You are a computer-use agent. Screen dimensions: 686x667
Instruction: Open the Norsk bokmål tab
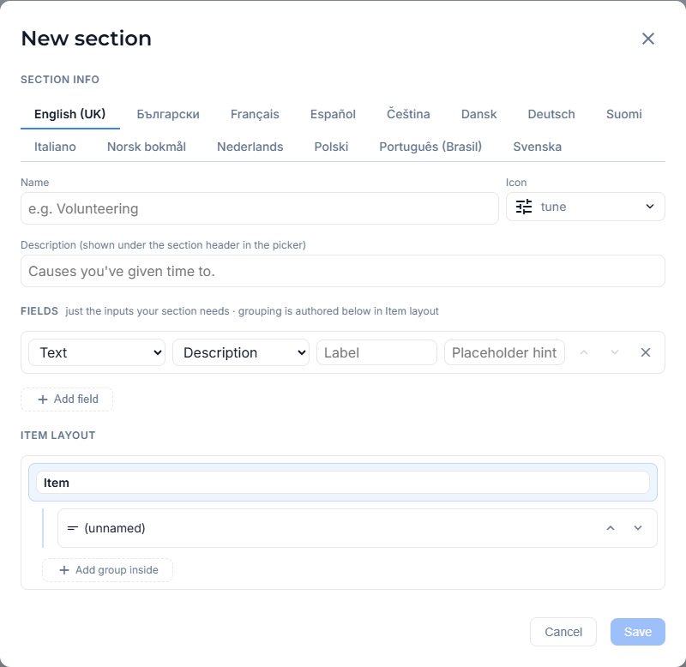pyautogui.click(x=147, y=147)
